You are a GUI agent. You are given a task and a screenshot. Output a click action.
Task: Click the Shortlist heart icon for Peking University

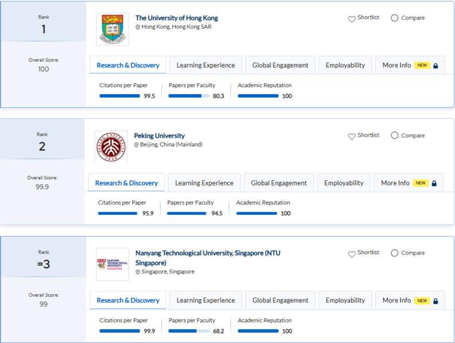352,136
